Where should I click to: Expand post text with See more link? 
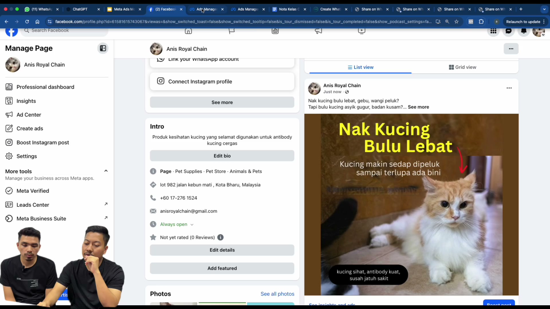point(418,107)
